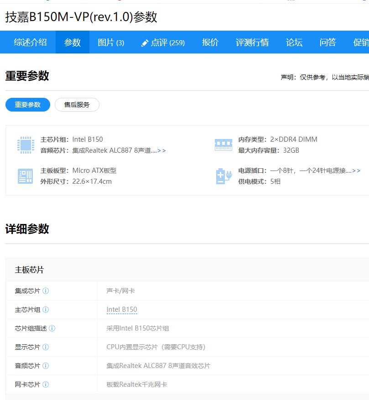Select the 售后服务 pill button
369x400 pixels.
(x=77, y=105)
